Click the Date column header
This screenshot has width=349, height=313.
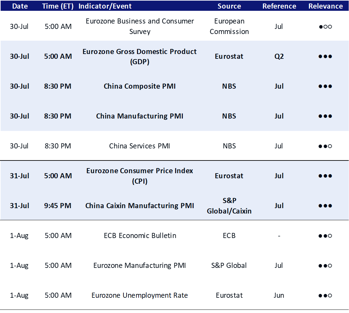point(20,6)
